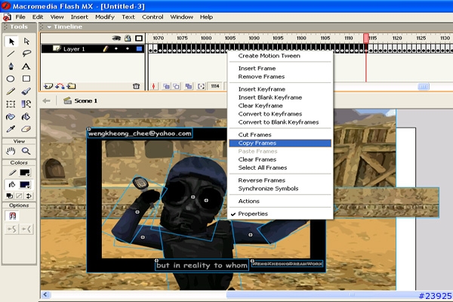The image size is (453, 302).
Task: Select the Lasso tool
Action: point(26,54)
